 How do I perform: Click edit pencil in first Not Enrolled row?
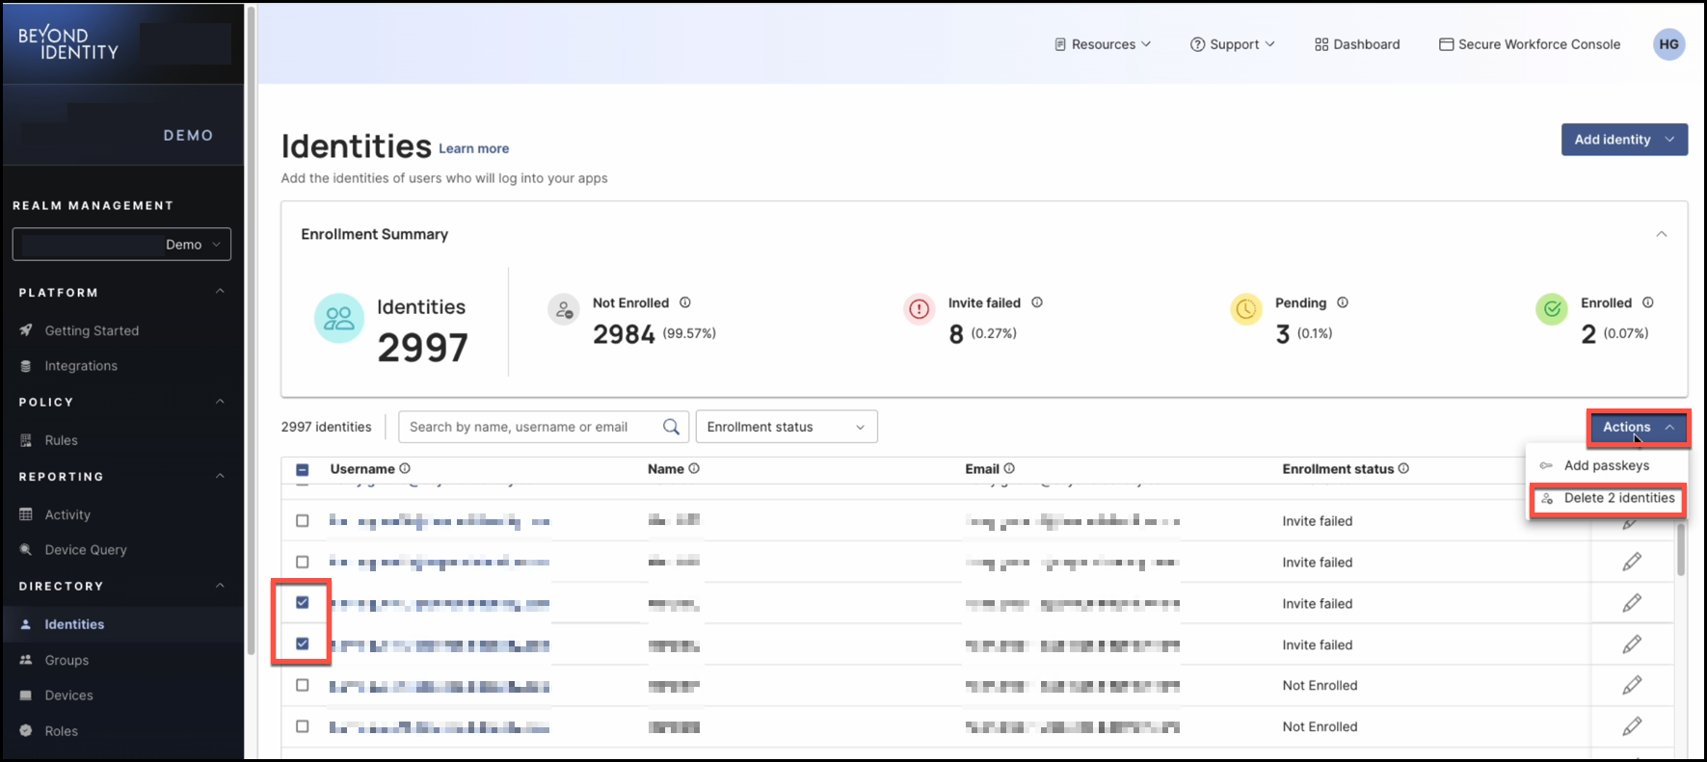[1632, 685]
